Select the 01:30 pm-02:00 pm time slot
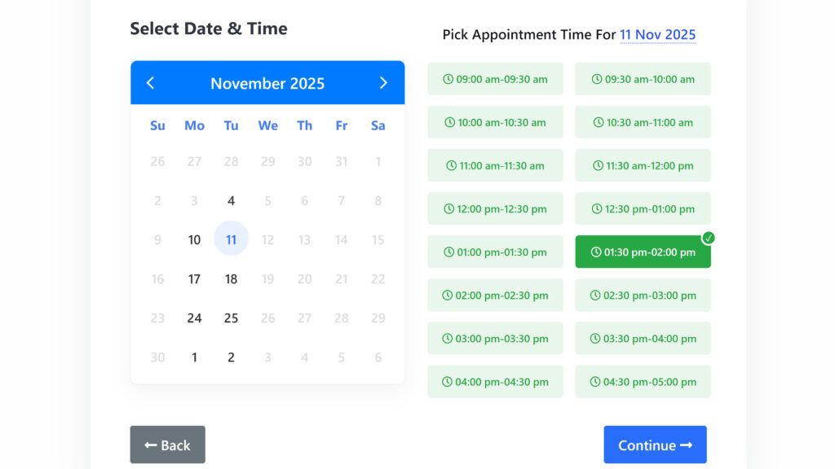835x469 pixels. [x=643, y=252]
